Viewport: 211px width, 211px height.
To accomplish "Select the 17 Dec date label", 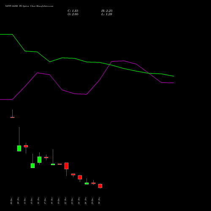I will click(x=45, y=201).
